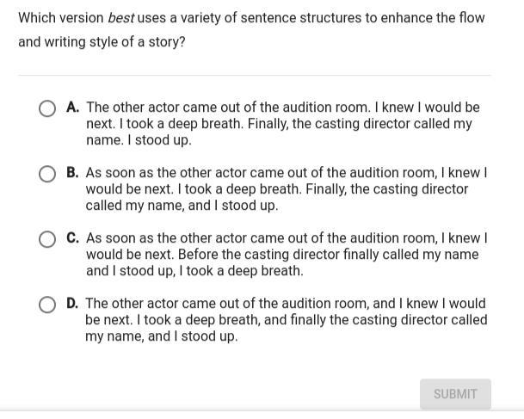Viewport: 524px width, 419px height.
Task: Select the radio button for answer B
Action: 48,174
